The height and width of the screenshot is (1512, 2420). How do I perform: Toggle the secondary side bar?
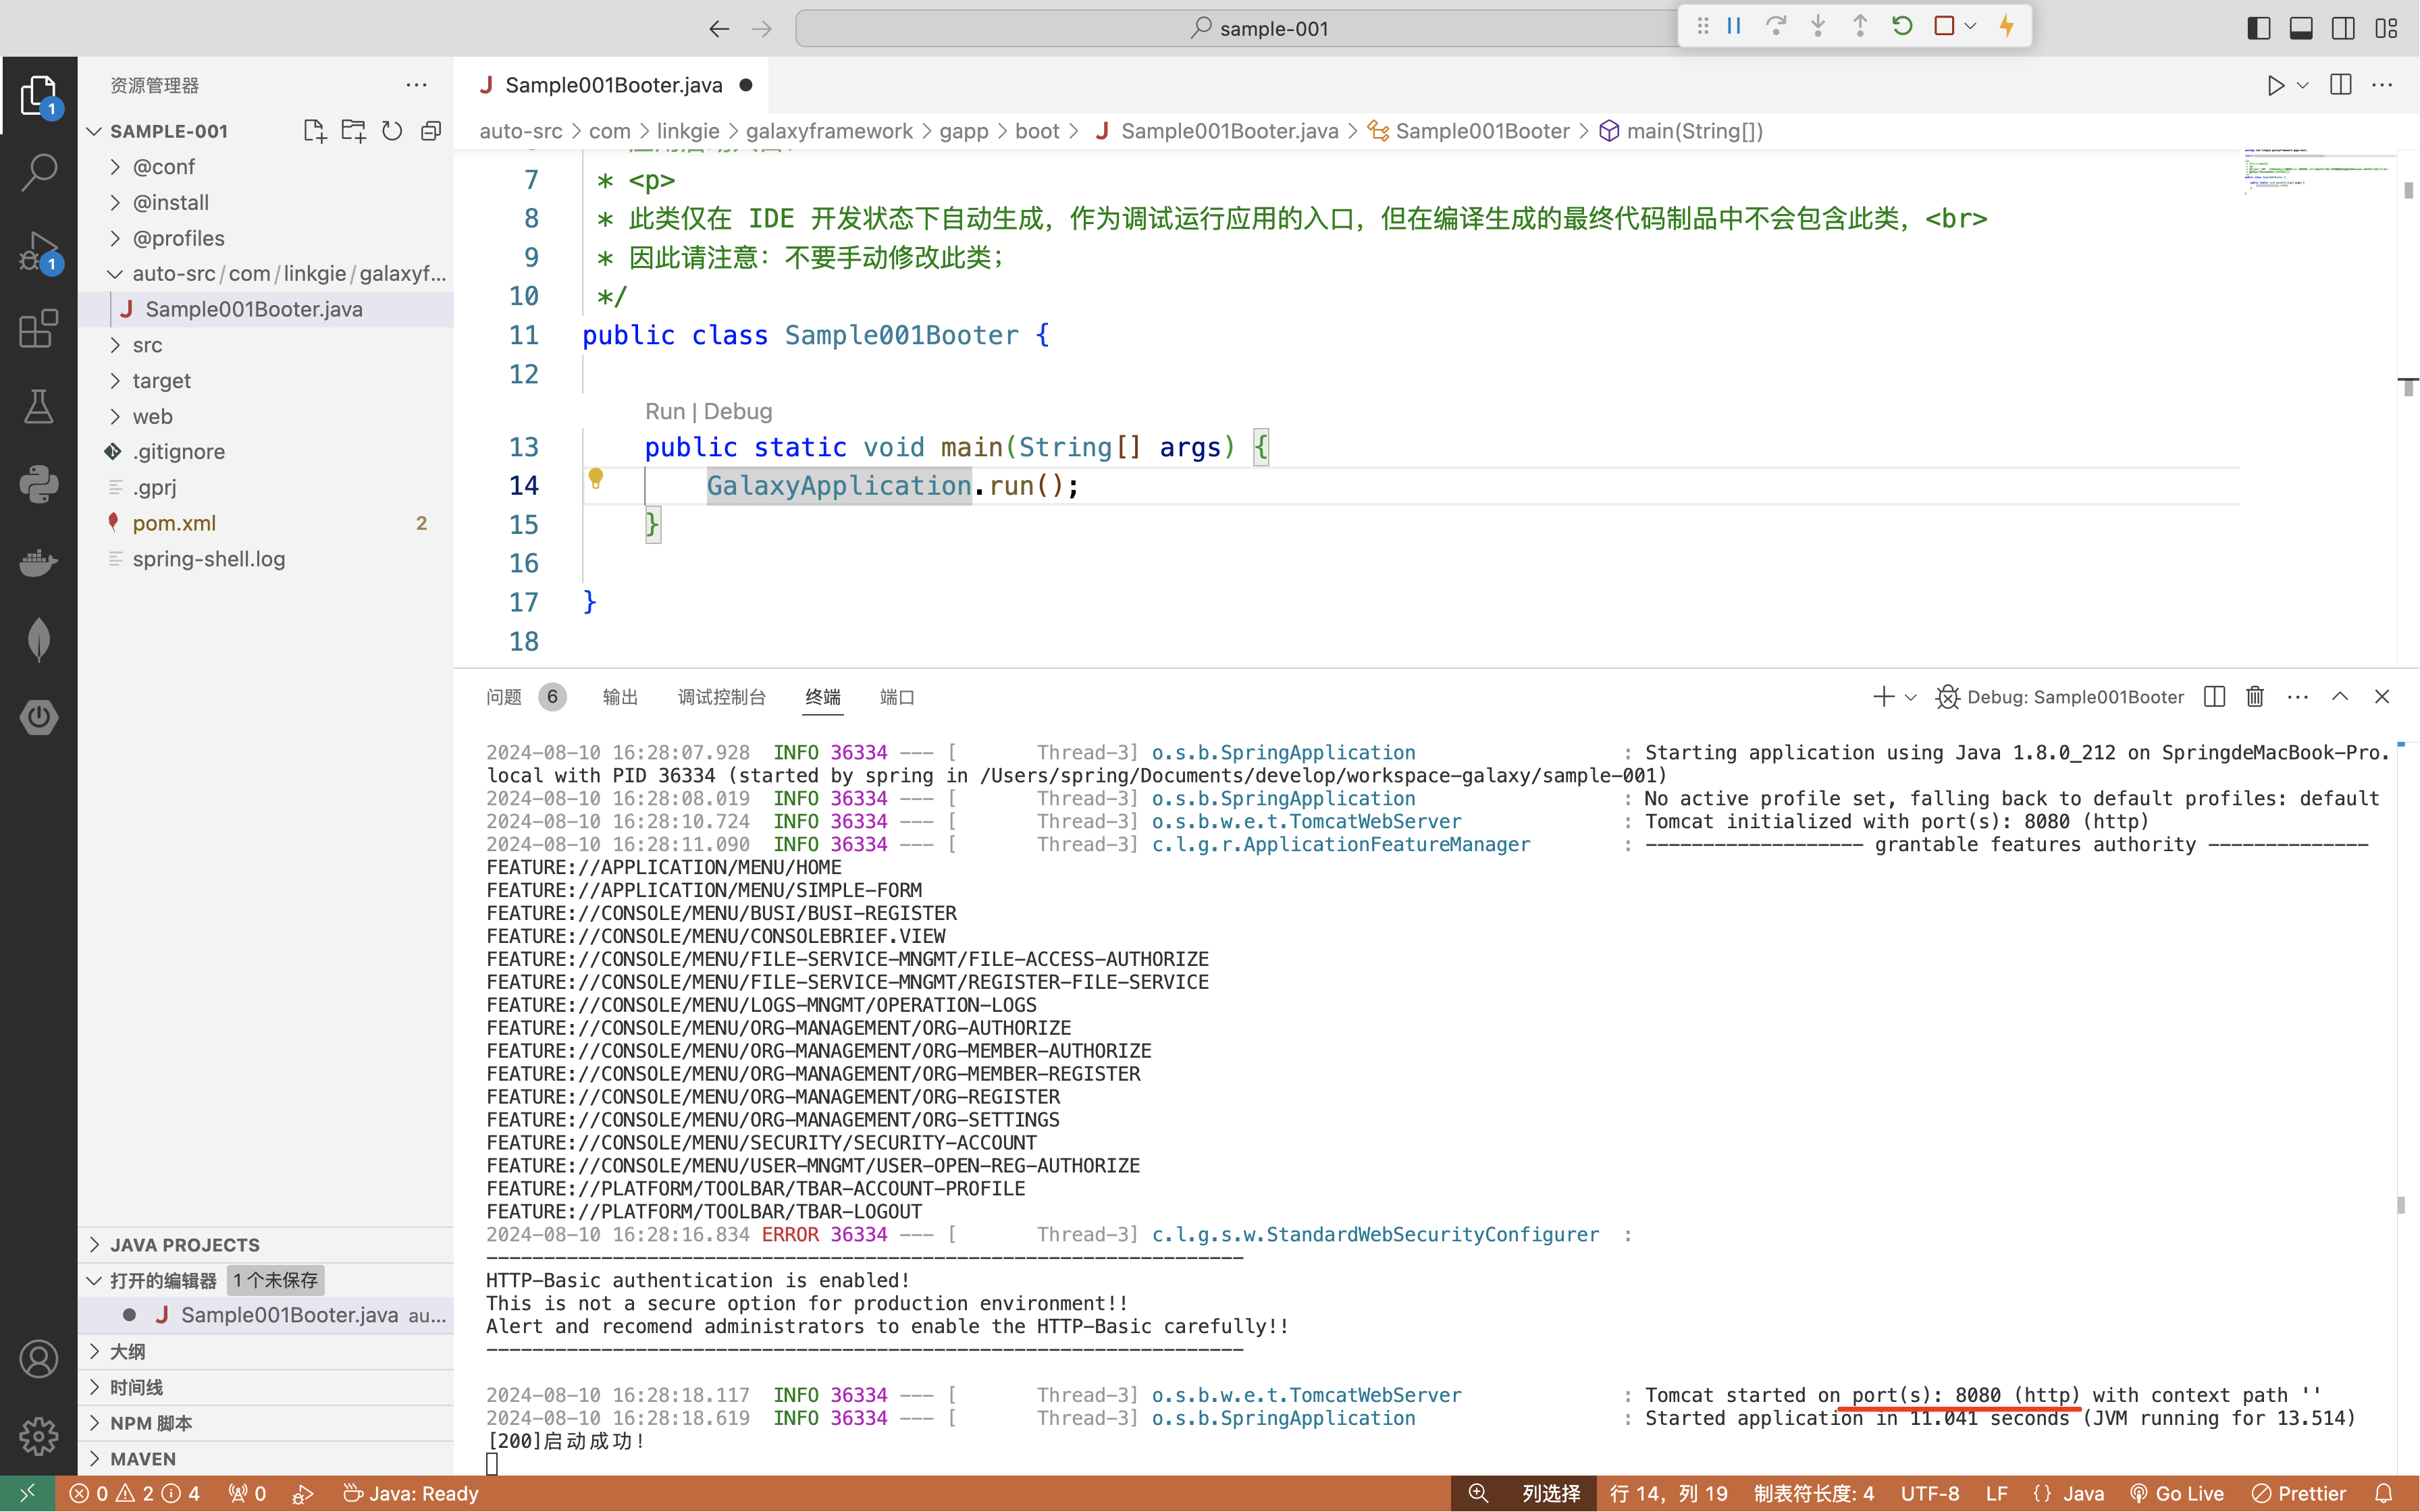point(2343,28)
